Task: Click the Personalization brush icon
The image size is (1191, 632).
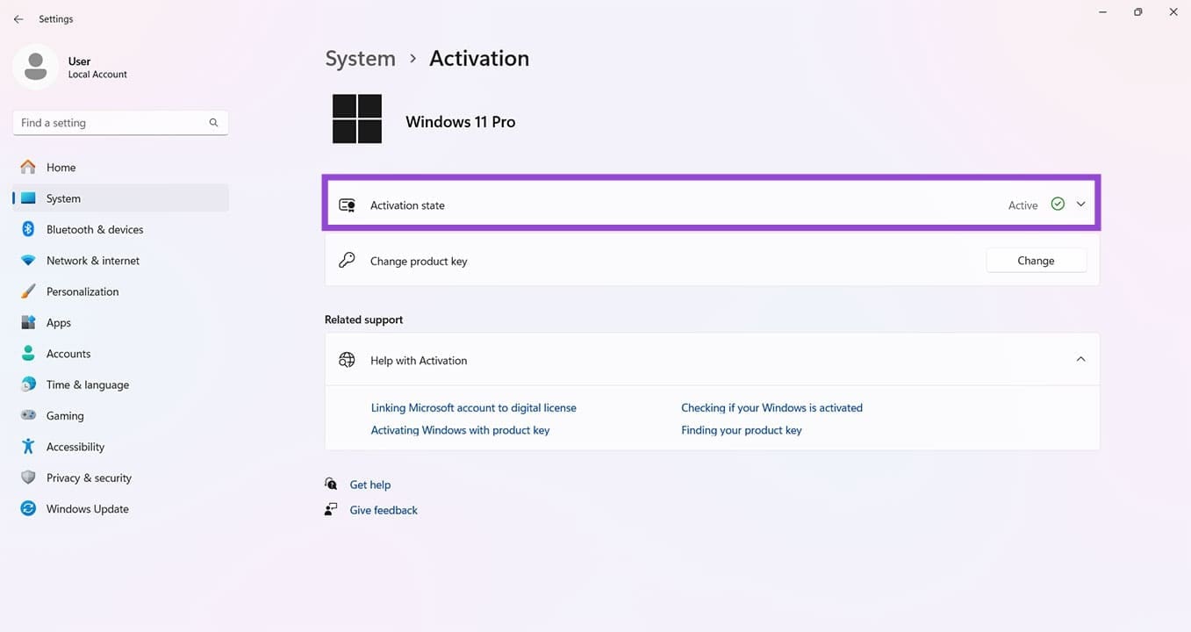Action: [x=28, y=291]
